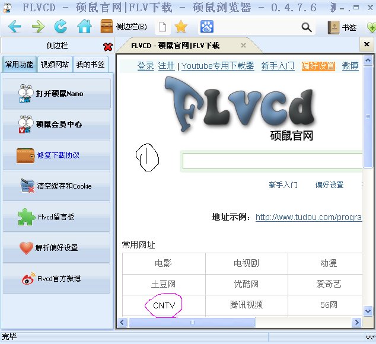The image size is (376, 344).
Task: Open the 书签 bookmarks book icon
Action: coord(342,27)
